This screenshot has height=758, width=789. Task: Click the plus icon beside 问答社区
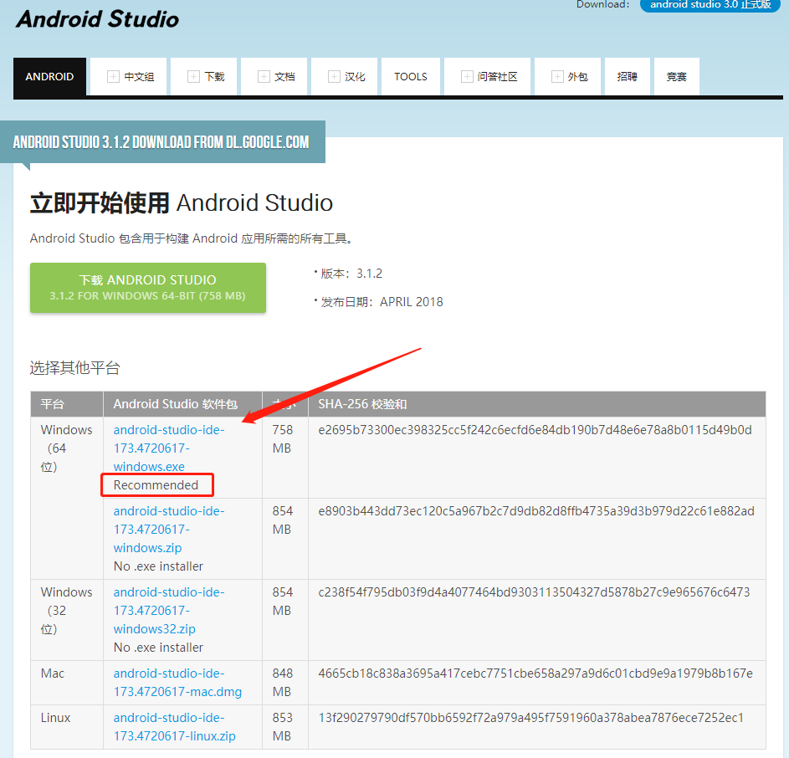pyautogui.click(x=465, y=76)
